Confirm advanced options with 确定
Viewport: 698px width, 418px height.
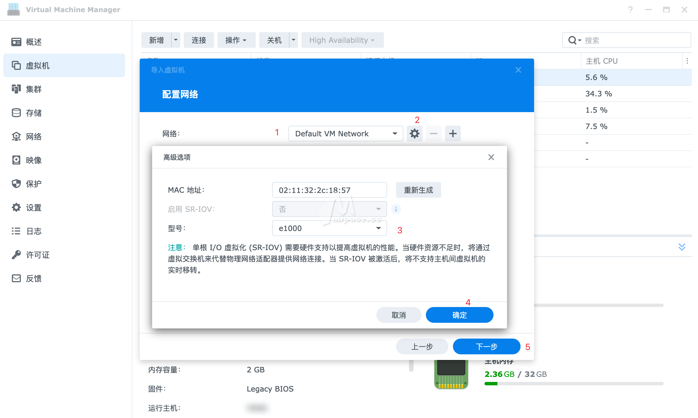click(x=459, y=315)
